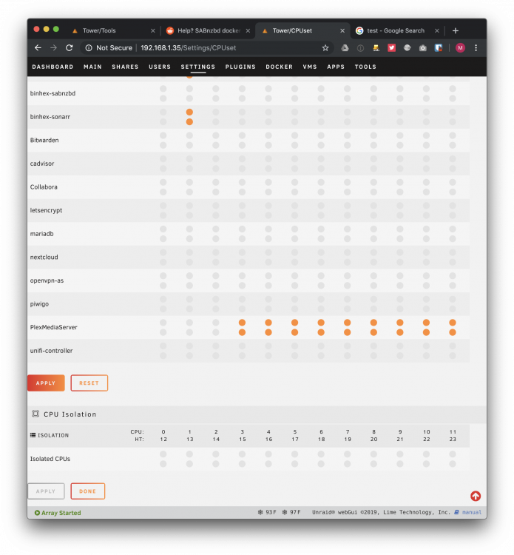
Task: Click the Done button
Action: [x=88, y=491]
